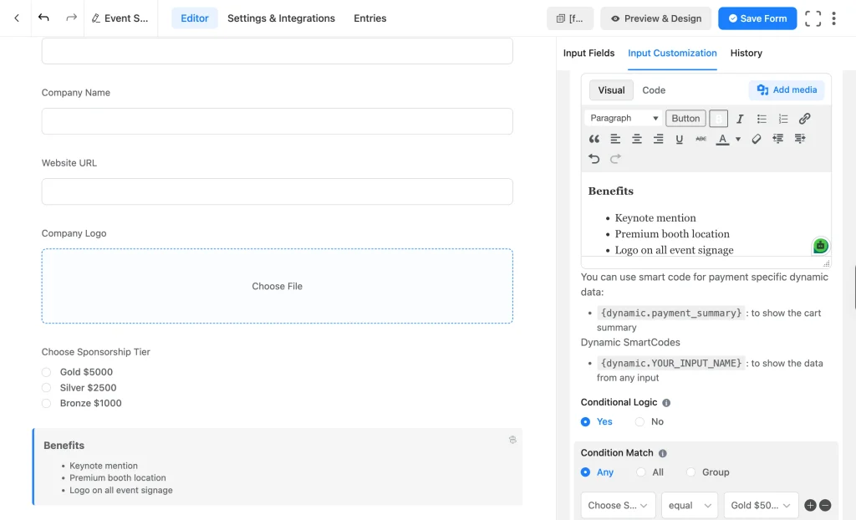Clear formatting with the eraser icon
This screenshot has width=856, height=520.
point(756,139)
